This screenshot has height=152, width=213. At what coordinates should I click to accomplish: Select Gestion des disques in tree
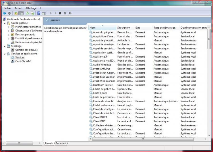click(26, 50)
